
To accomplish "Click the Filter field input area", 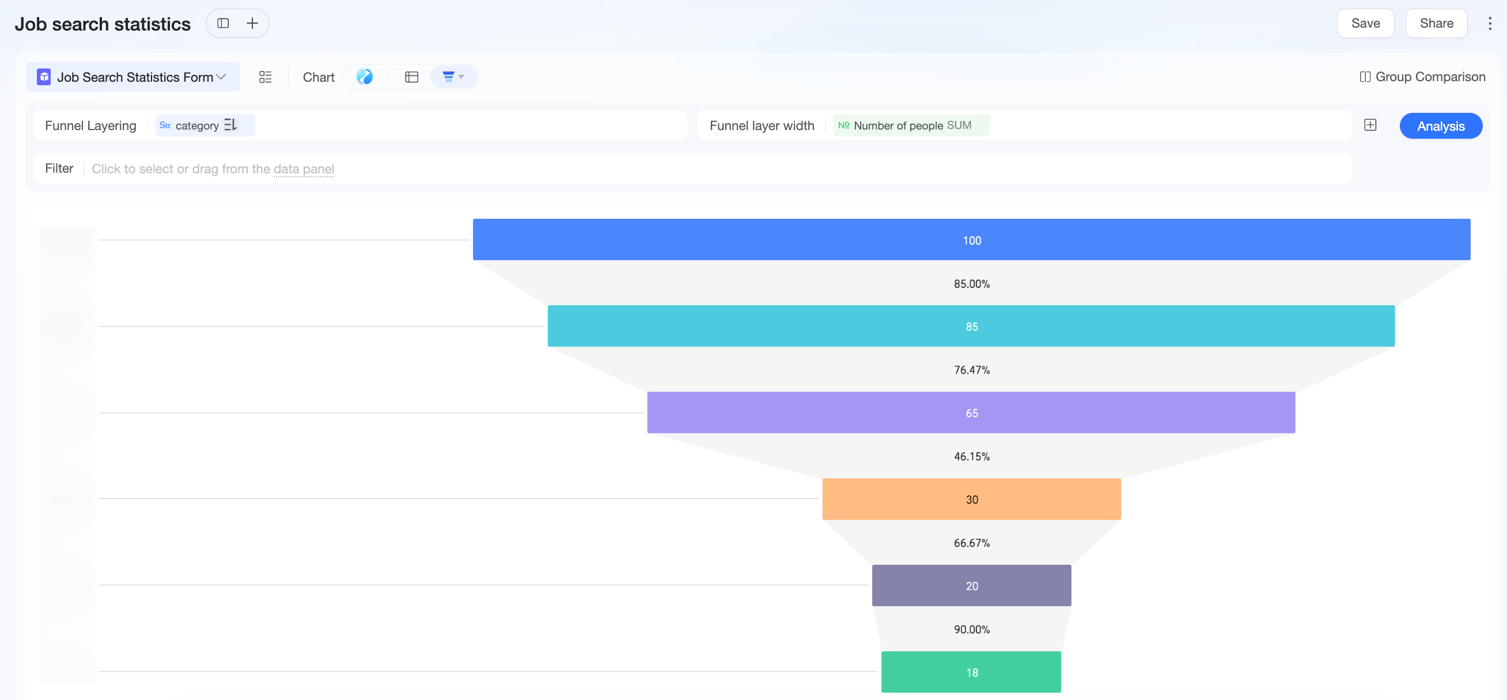I will [717, 169].
